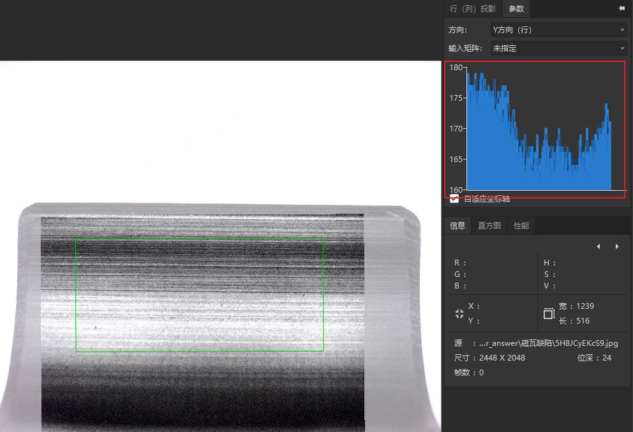The image size is (633, 432).
Task: Click the size icon beside 宽 and 长
Action: pyautogui.click(x=549, y=313)
